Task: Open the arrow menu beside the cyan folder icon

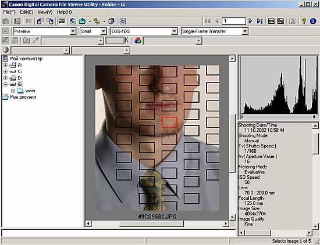Action: pos(90,21)
